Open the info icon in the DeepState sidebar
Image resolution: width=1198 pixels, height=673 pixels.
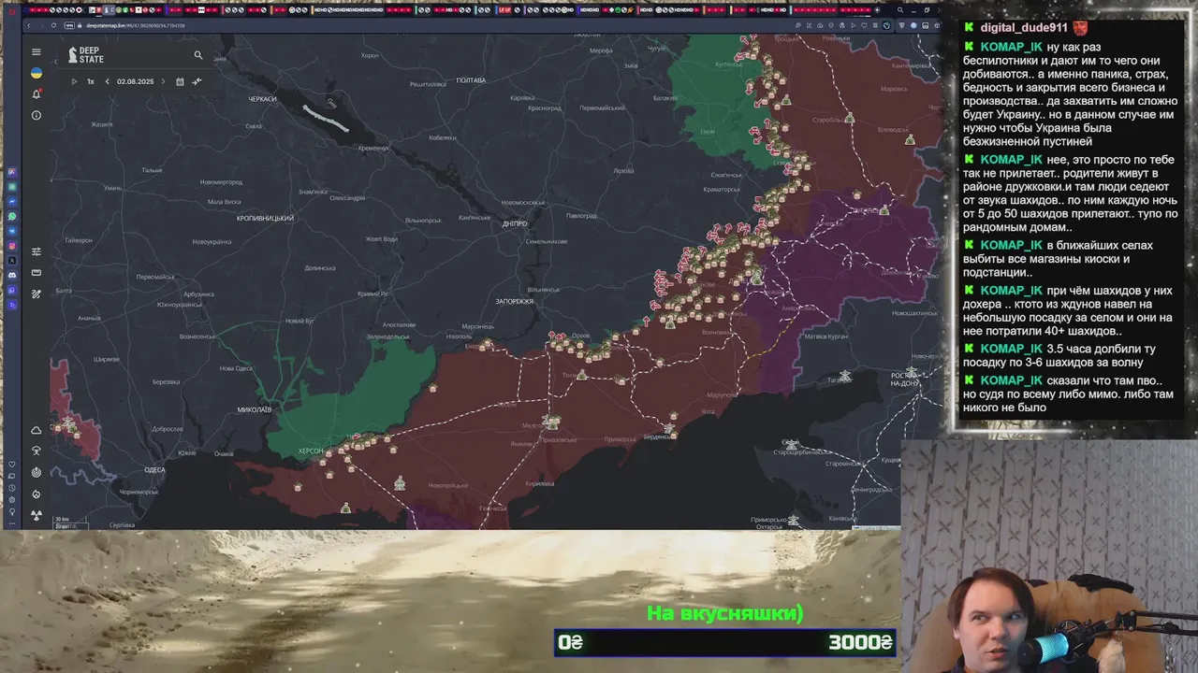click(x=37, y=115)
